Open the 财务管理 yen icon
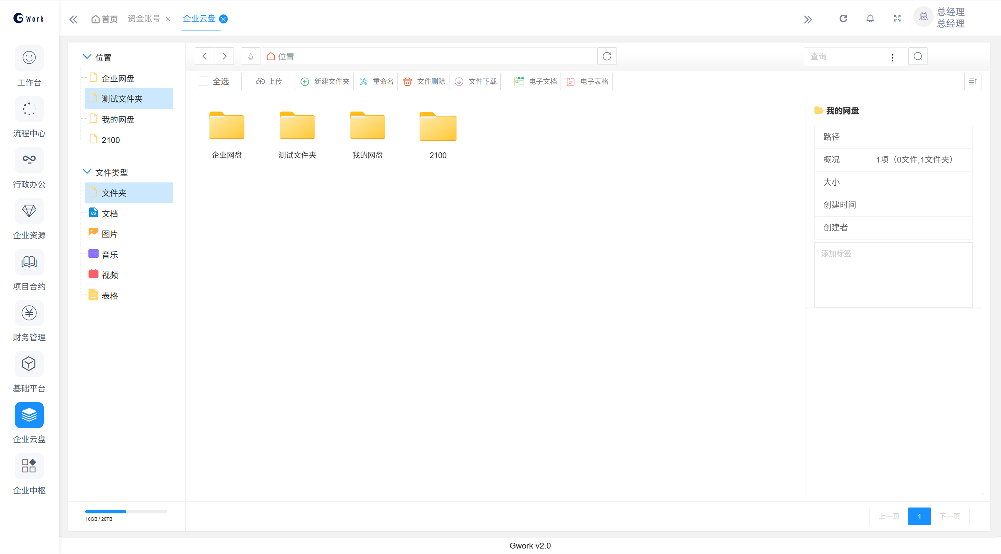The width and height of the screenshot is (1001, 554). click(29, 313)
